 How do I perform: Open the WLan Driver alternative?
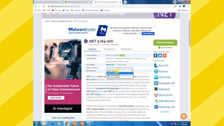click(x=163, y=95)
